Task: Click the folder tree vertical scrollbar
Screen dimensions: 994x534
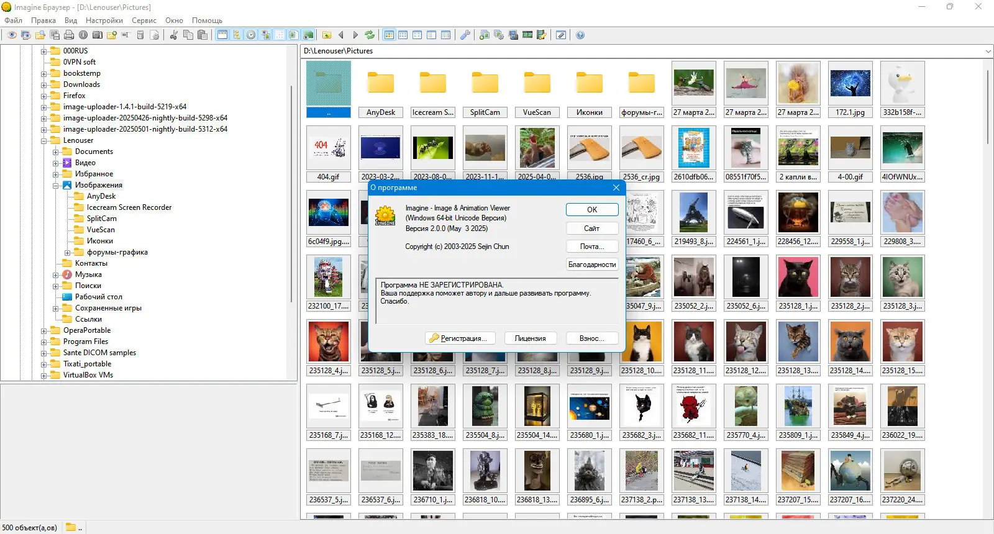Action: [x=291, y=192]
